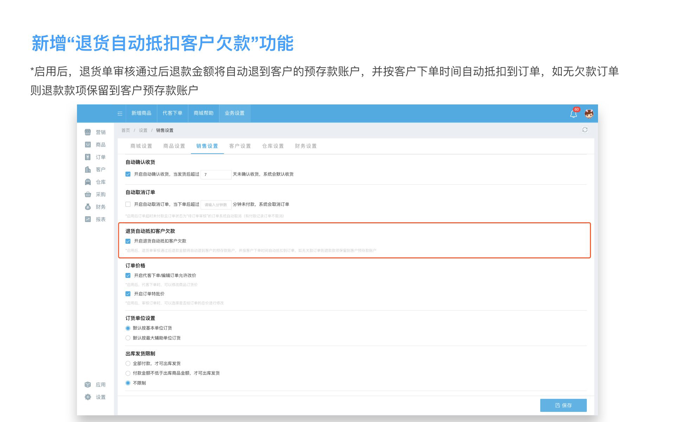Choose 全部付款，才可出库发货 radio option
675x422 pixels.
128,363
